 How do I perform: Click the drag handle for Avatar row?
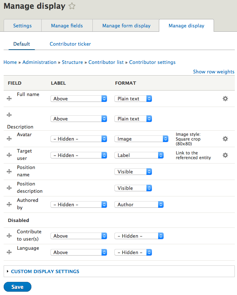9,139
